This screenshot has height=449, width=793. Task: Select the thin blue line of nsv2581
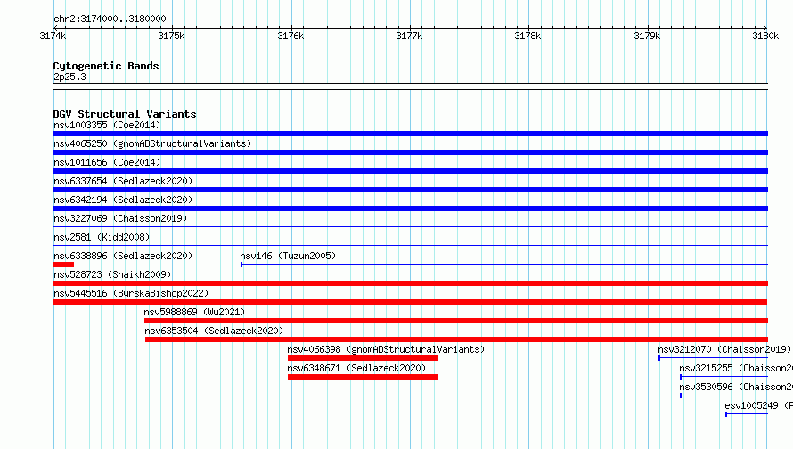point(410,245)
